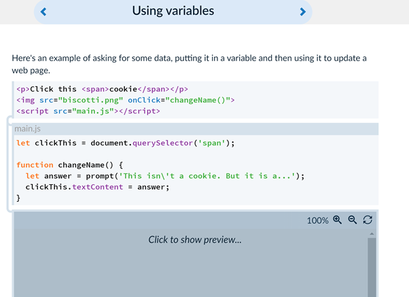This screenshot has height=297, width=409.
Task: Click the Using variables title
Action: pyautogui.click(x=173, y=11)
